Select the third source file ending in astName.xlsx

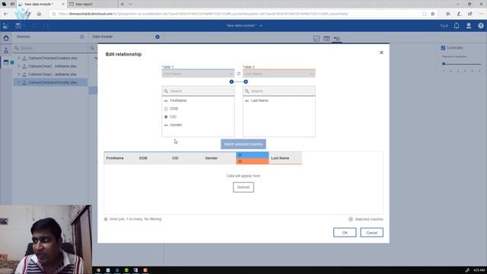point(53,75)
